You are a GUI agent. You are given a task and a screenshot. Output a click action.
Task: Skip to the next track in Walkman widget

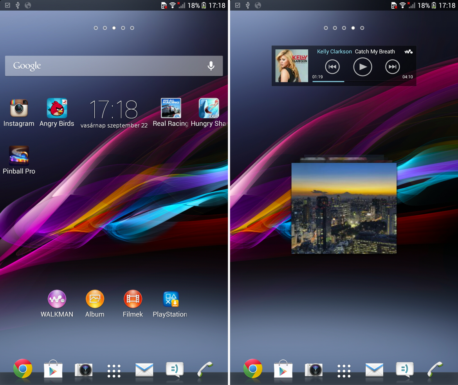click(392, 67)
